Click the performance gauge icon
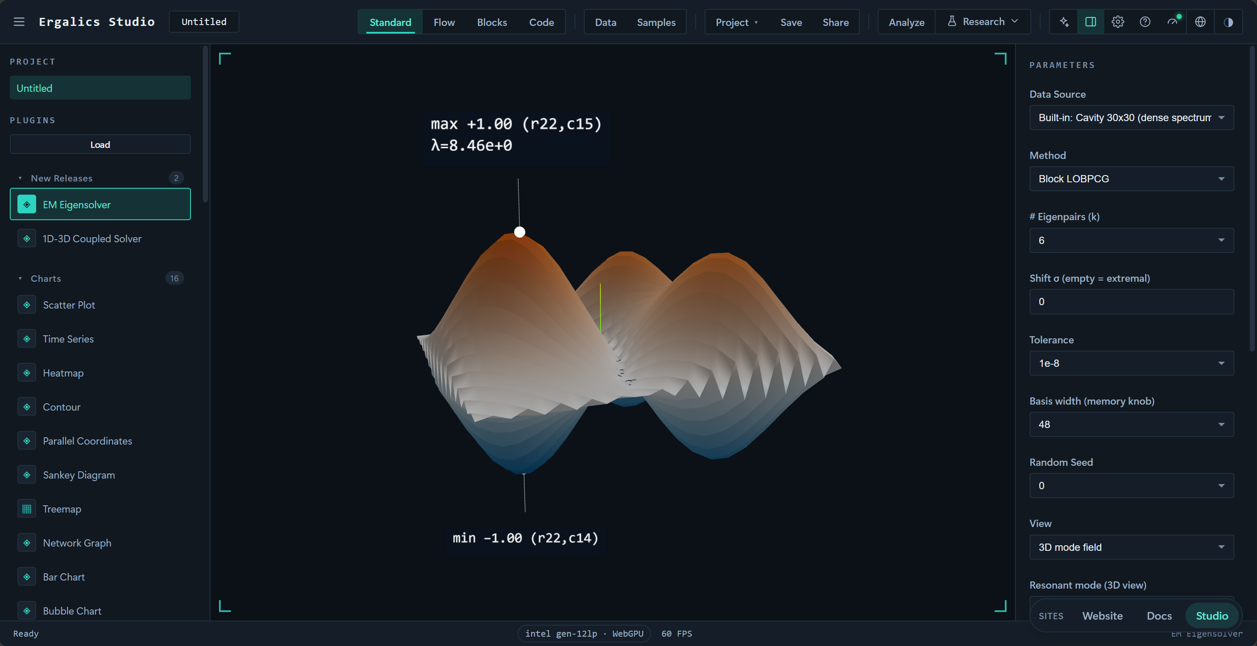1257x646 pixels. [x=1172, y=22]
